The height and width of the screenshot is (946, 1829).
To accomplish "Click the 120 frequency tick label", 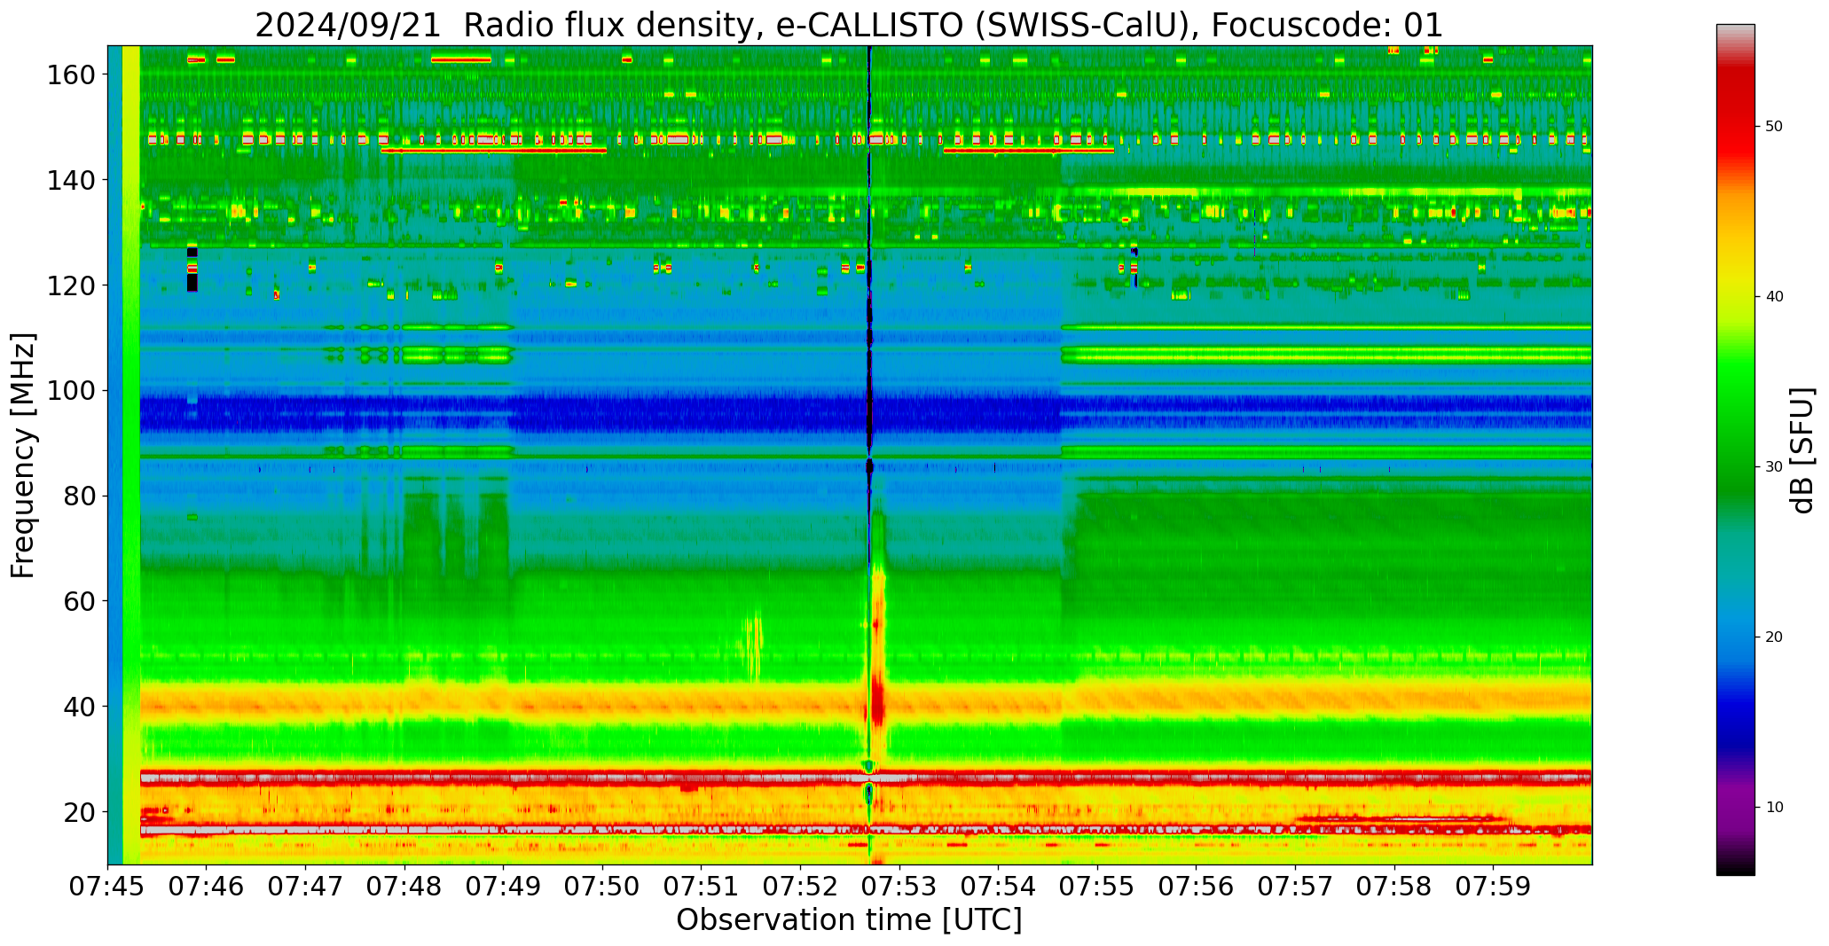I will point(71,285).
